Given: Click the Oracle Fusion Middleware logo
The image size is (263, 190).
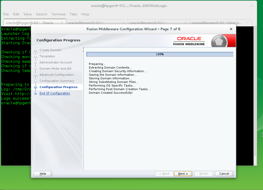Looking at the screenshot, I should pyautogui.click(x=189, y=40).
